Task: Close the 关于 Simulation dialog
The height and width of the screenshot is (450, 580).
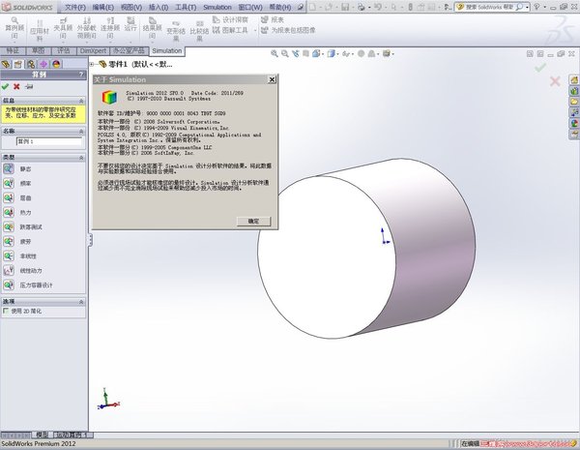Action: 272,79
